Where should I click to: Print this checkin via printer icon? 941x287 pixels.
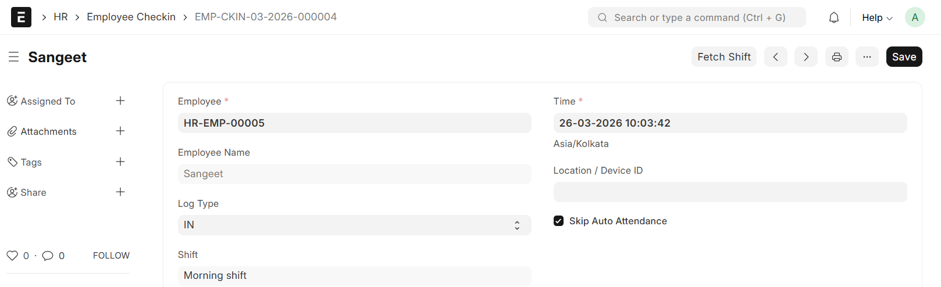(x=836, y=57)
